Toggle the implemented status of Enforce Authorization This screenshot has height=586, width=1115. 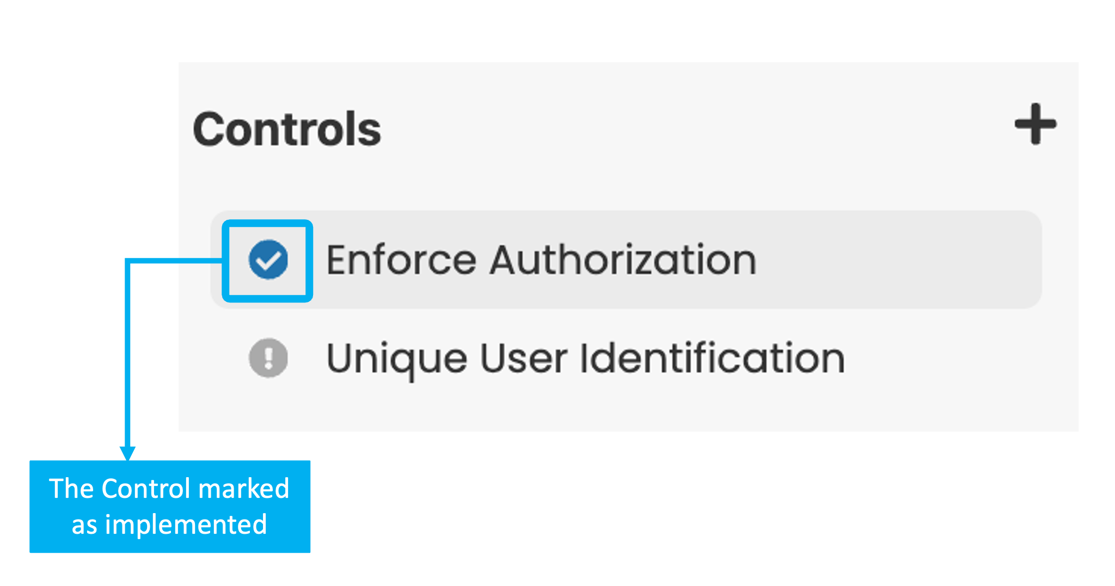(268, 260)
